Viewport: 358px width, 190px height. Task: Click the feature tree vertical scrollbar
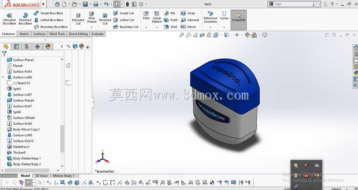pyautogui.click(x=62, y=138)
